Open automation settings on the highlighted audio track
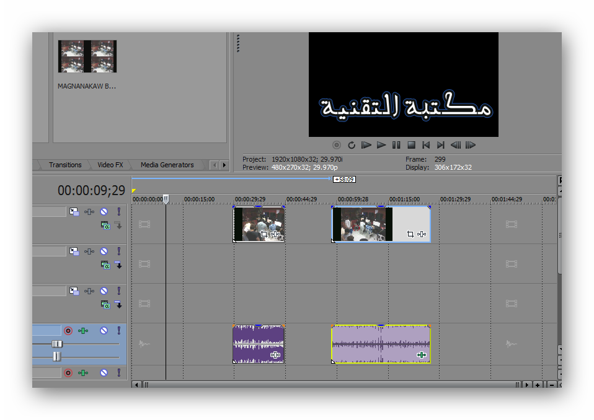The image size is (594, 420). pyautogui.click(x=83, y=331)
